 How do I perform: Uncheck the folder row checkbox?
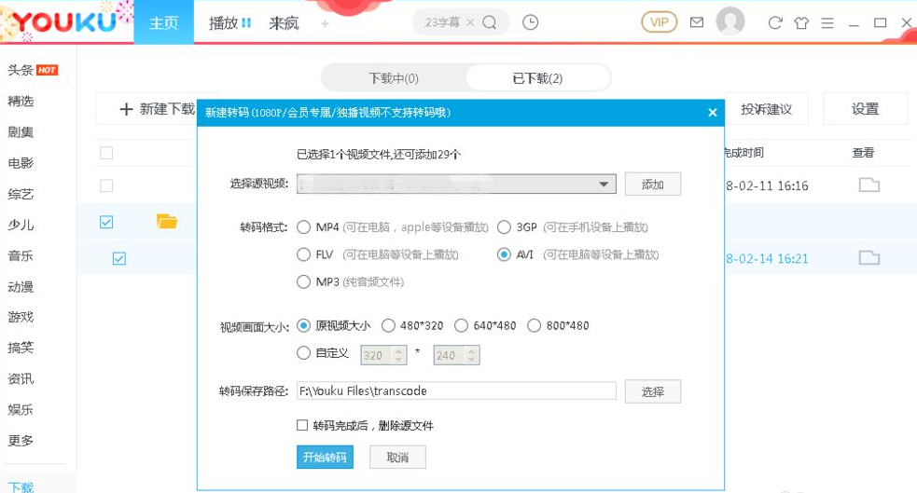click(x=106, y=222)
